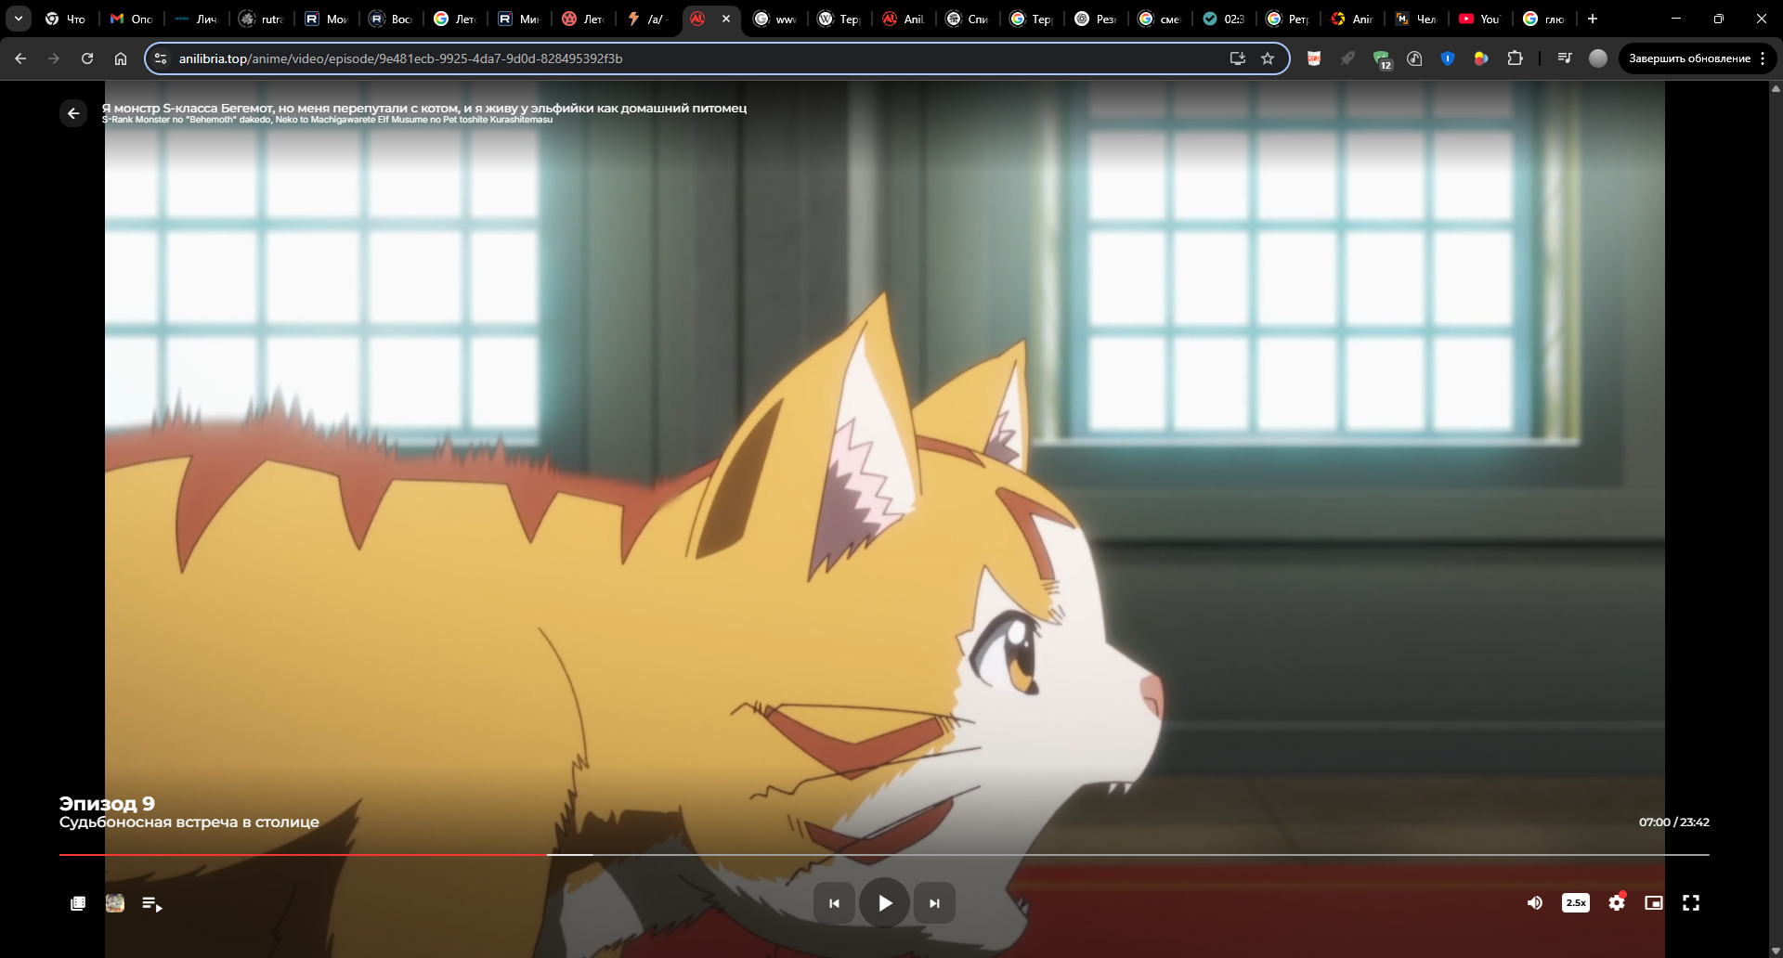Mute the player volume
Screen dimensions: 1783x958
pos(1535,902)
